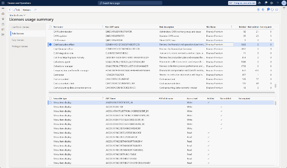Click the horizontal splitter scrollbar between grids
Image resolution: width=287 pixels, height=168 pixels.
[162, 93]
